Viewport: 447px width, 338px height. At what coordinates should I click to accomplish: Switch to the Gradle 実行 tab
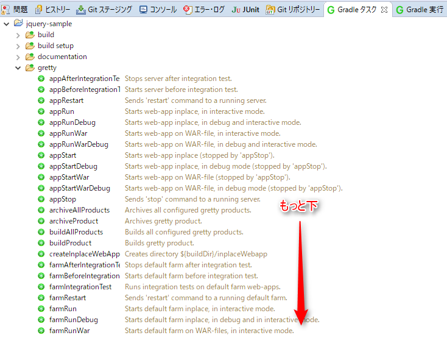(x=420, y=10)
